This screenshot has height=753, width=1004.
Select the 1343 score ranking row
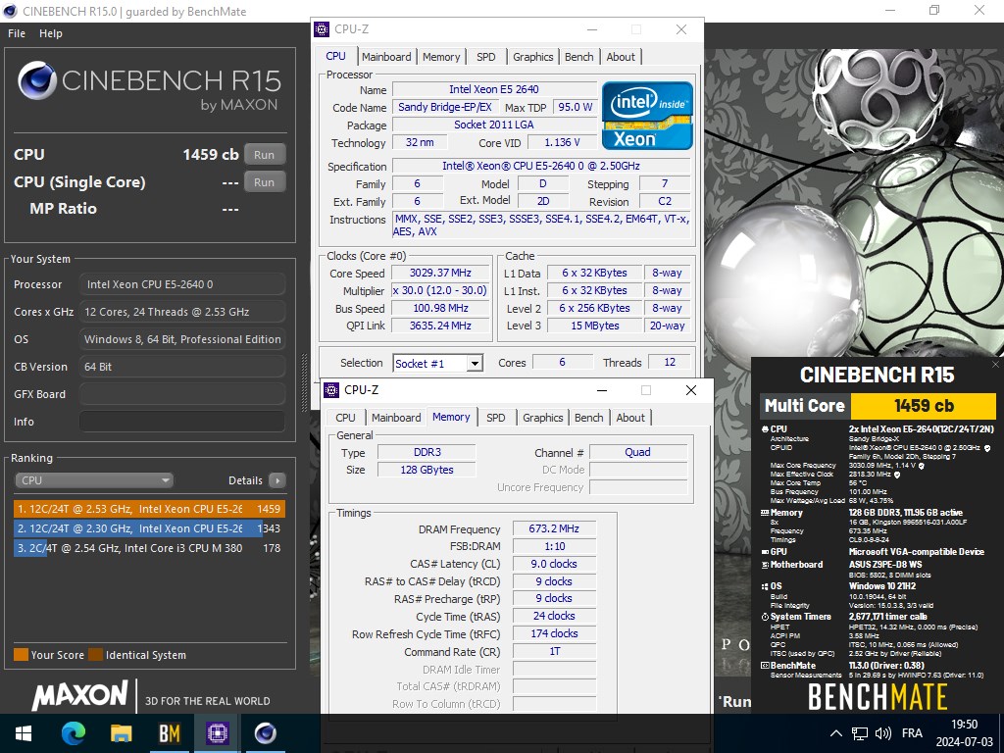(149, 528)
